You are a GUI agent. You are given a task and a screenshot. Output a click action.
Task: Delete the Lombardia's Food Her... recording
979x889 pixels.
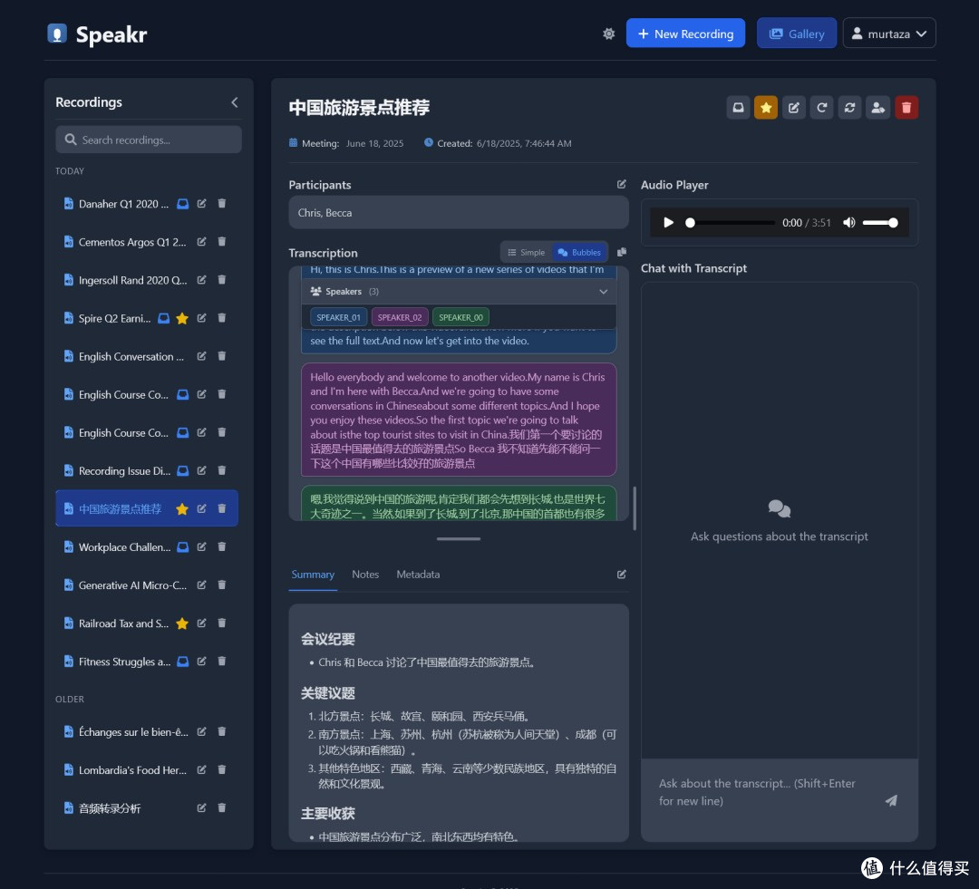(222, 769)
